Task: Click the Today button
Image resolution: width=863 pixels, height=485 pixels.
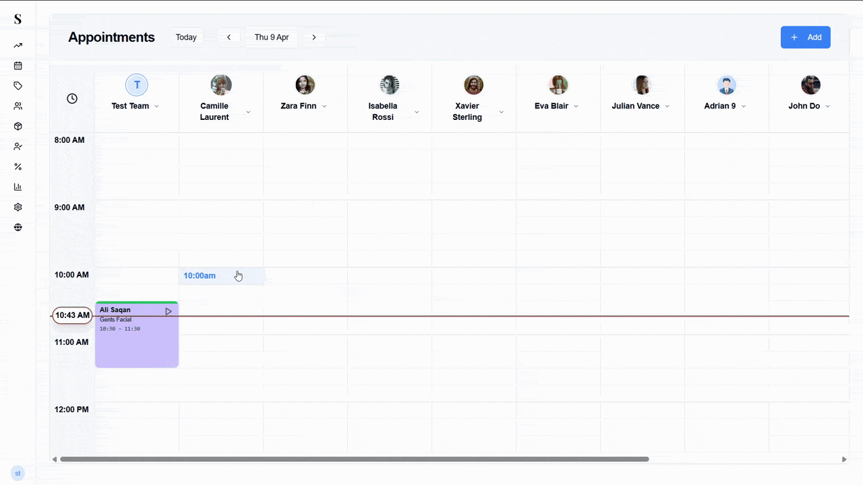Action: 186,37
